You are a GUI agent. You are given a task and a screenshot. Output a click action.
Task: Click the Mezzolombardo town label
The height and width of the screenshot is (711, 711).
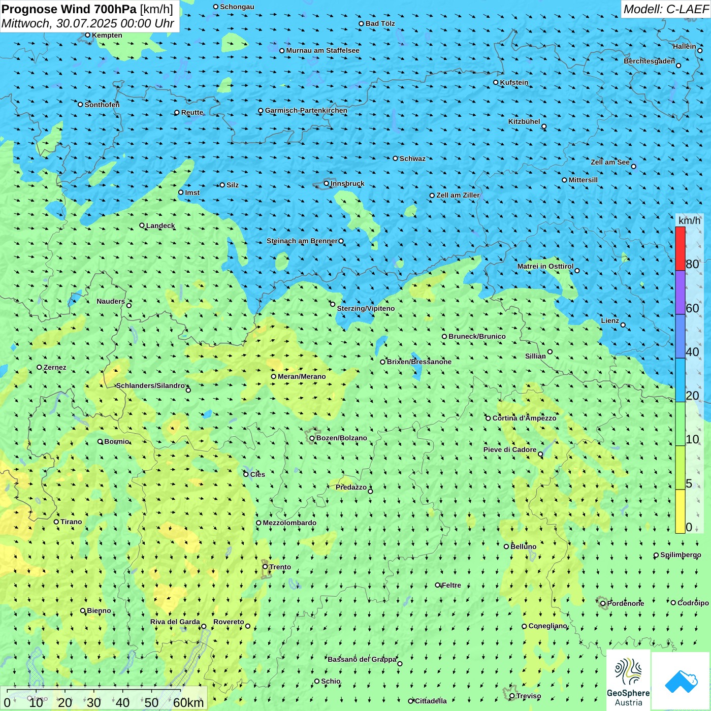click(289, 523)
